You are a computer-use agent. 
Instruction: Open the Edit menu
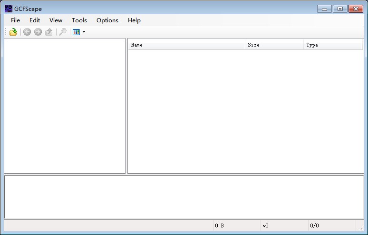[x=35, y=20]
